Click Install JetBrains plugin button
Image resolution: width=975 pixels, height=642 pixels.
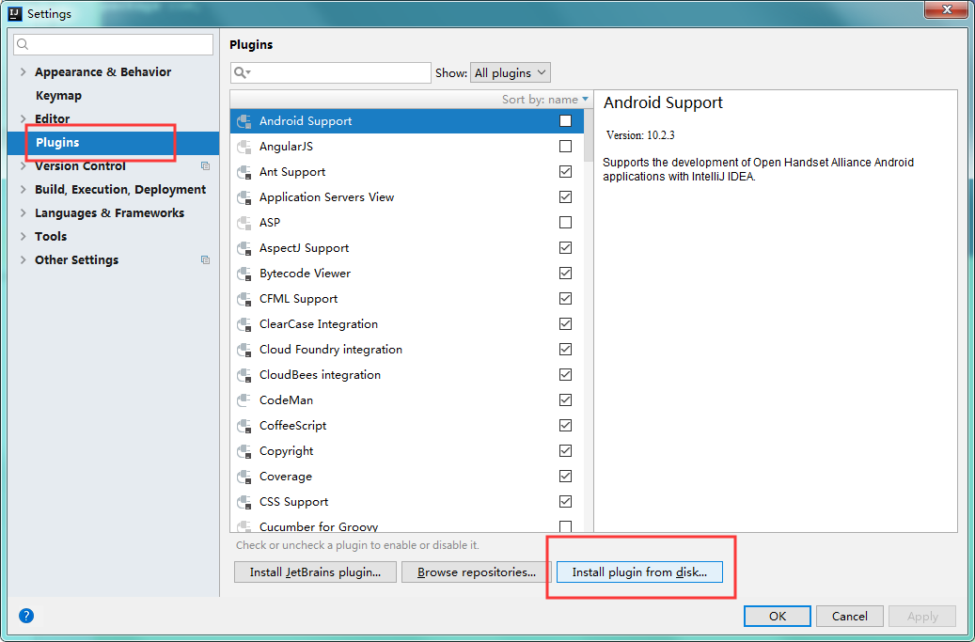[315, 572]
